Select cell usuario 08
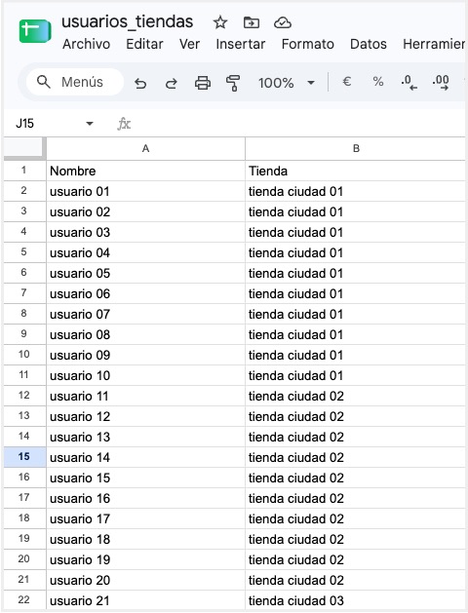The height and width of the screenshot is (613, 468). [146, 334]
